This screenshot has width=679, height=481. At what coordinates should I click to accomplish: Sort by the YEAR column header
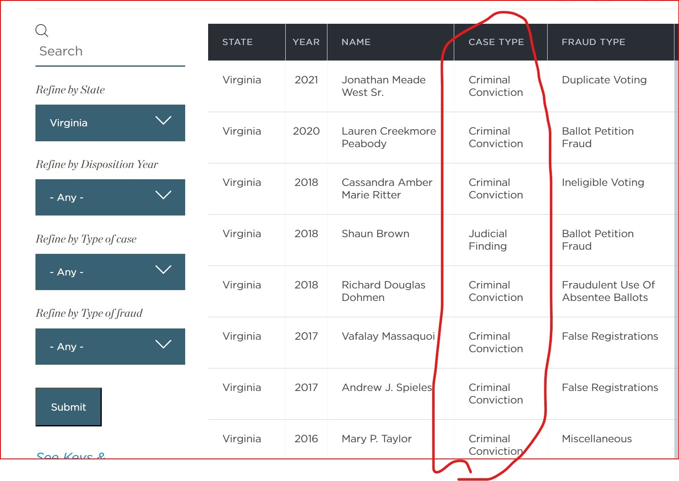click(x=306, y=42)
